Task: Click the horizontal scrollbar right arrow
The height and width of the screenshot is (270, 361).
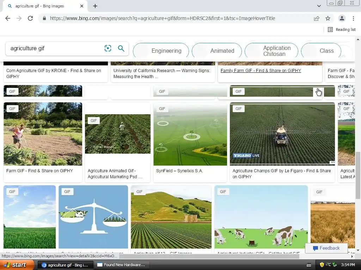Action: coord(352,256)
